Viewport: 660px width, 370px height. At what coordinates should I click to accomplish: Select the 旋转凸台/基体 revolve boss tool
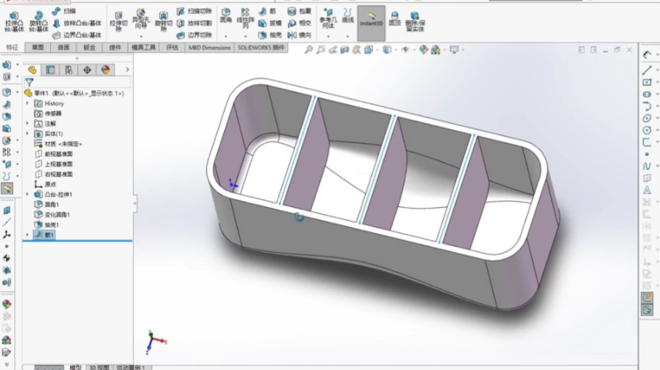(x=39, y=22)
